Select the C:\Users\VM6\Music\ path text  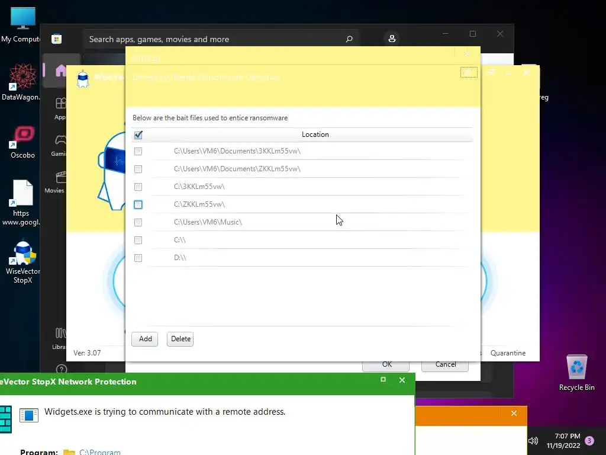click(x=208, y=222)
